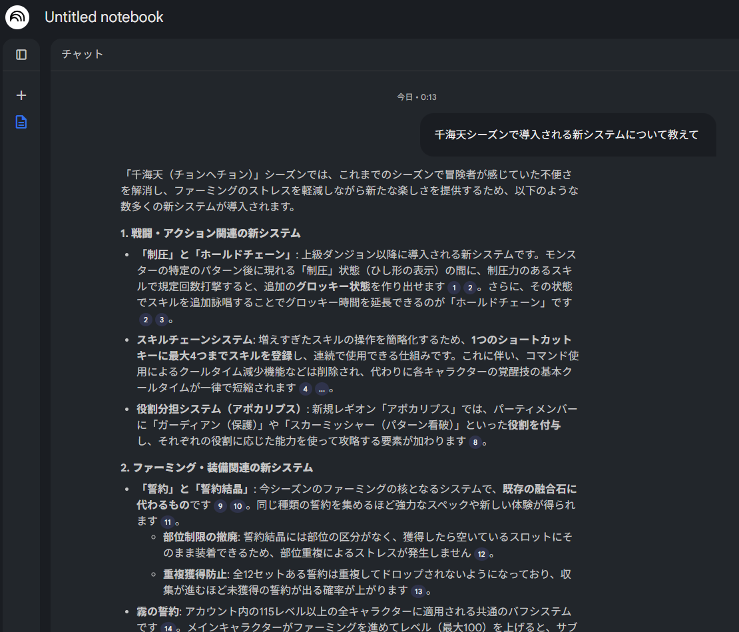Select the チャット panel header
Screen dimensions: 739x632
tap(83, 55)
